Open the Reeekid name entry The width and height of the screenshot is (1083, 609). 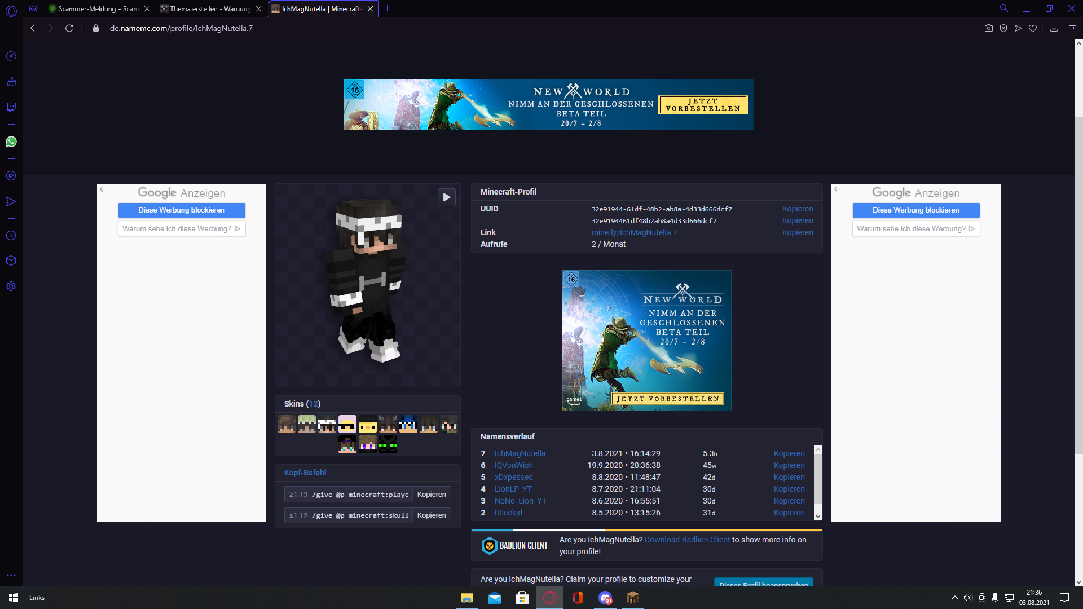coord(508,513)
